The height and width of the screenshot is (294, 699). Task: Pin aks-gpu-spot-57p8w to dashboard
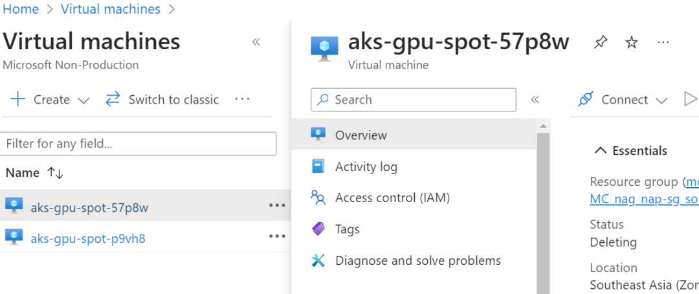click(601, 43)
